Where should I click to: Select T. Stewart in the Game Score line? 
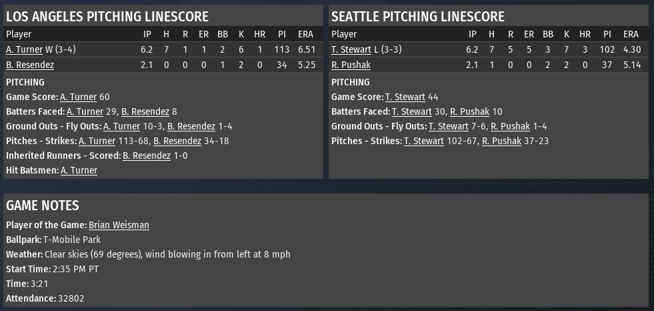pyautogui.click(x=405, y=97)
